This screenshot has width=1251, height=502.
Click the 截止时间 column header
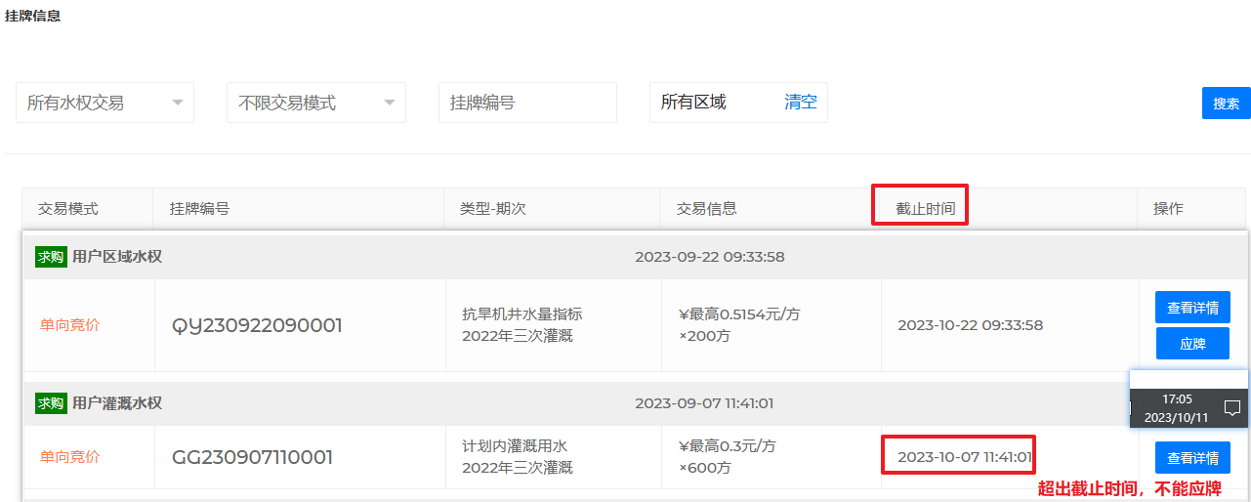(925, 209)
